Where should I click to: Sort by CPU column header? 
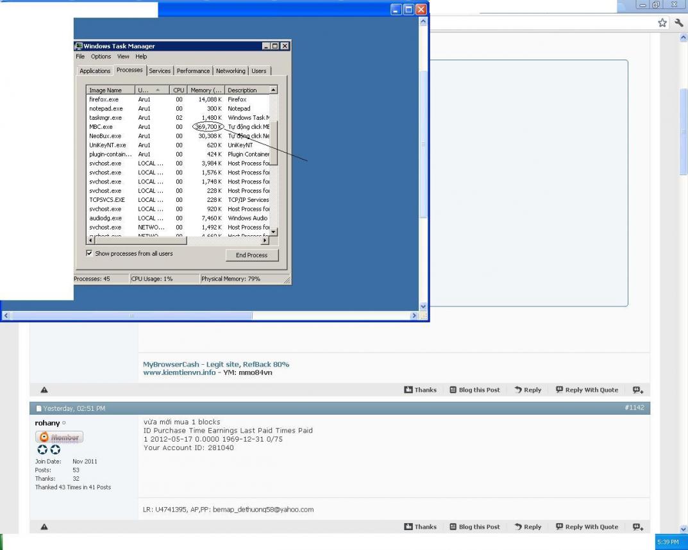point(179,90)
